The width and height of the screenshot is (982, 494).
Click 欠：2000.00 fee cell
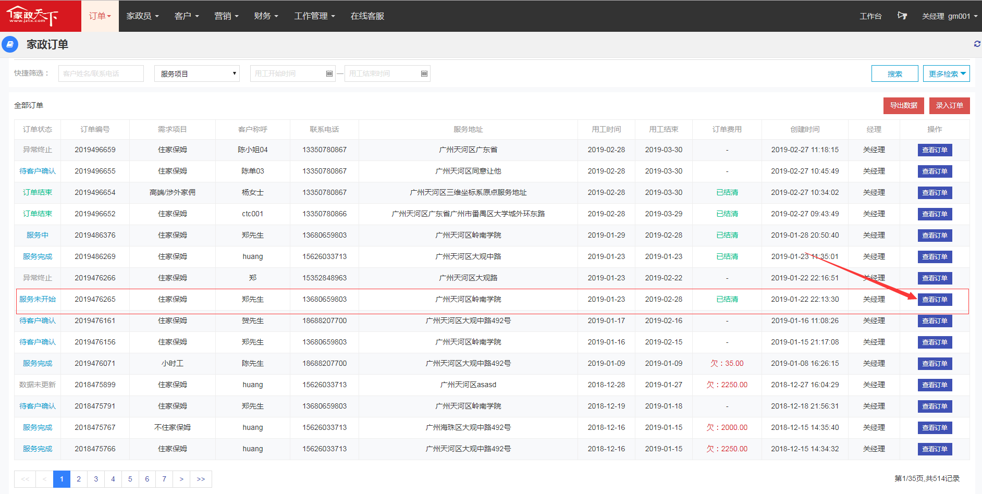click(727, 427)
